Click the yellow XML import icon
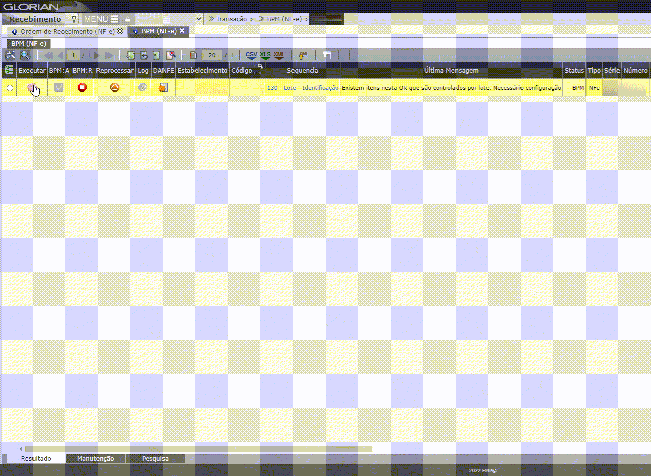 tap(302, 55)
